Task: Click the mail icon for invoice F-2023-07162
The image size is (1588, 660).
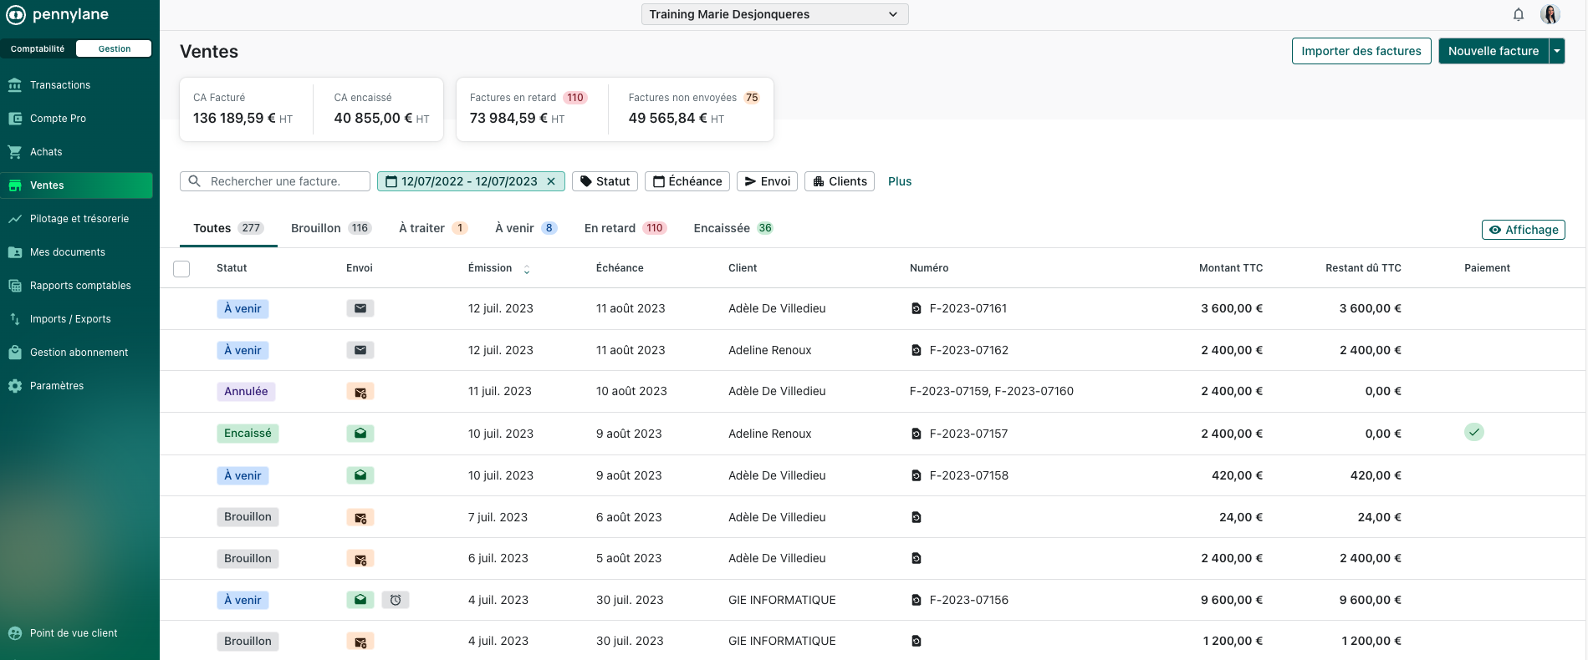Action: [x=360, y=350]
